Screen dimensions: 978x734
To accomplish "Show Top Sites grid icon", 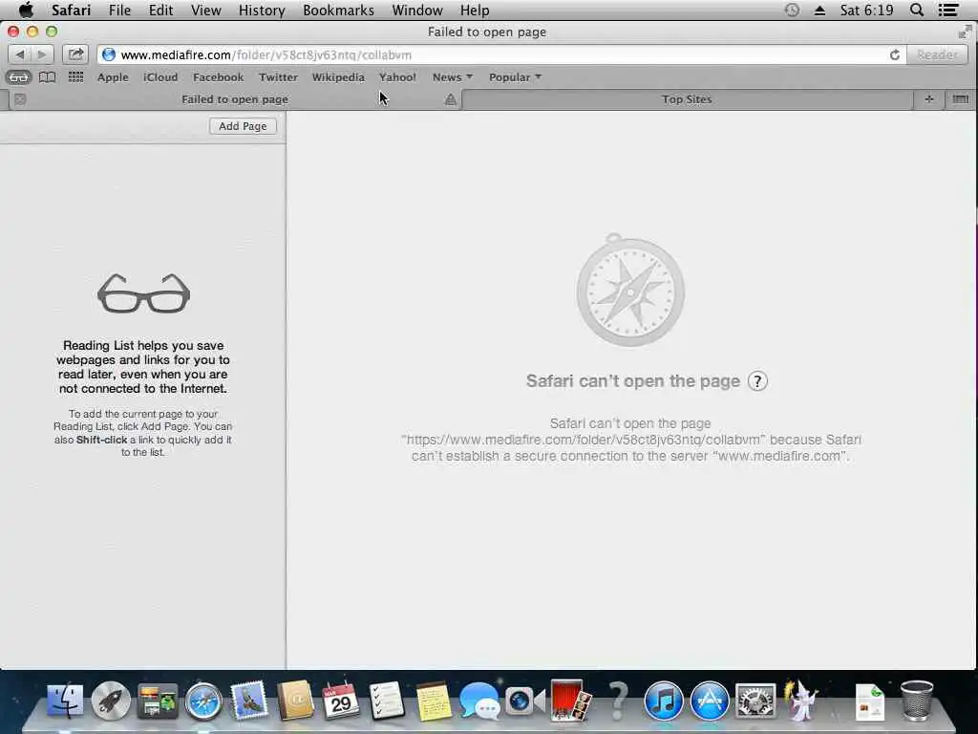I will point(75,77).
